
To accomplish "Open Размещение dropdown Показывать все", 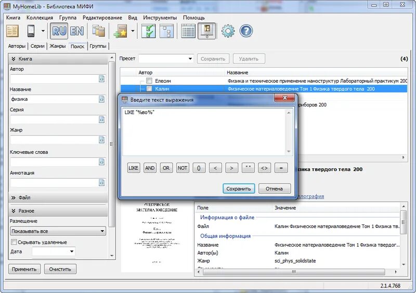I will pos(58,231).
